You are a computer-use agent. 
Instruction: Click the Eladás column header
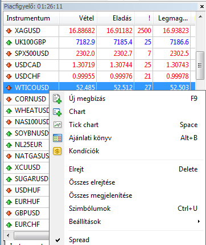116,18
